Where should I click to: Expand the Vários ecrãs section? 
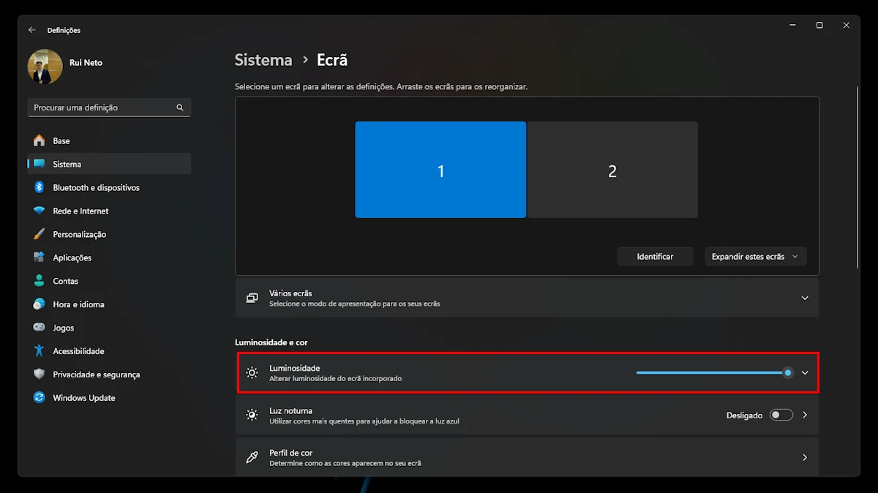pyautogui.click(x=804, y=298)
